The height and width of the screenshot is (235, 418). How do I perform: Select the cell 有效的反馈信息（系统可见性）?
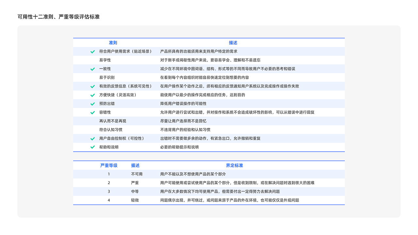(126, 86)
